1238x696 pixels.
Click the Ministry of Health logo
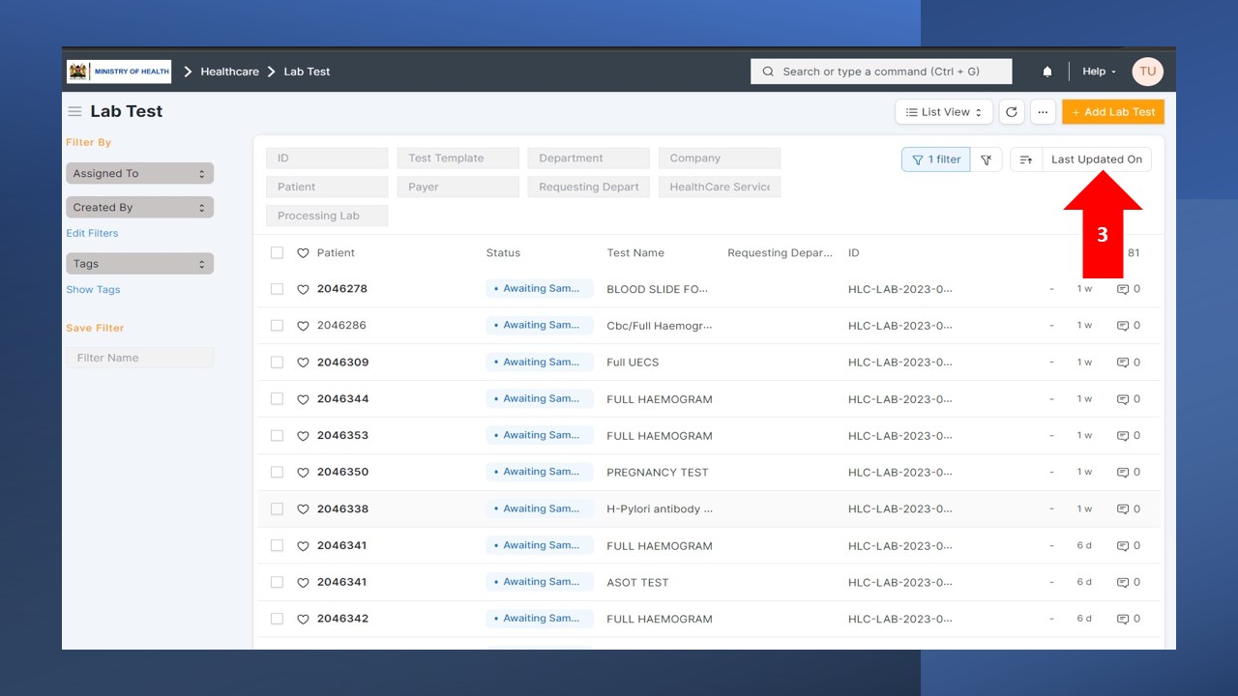pyautogui.click(x=119, y=72)
